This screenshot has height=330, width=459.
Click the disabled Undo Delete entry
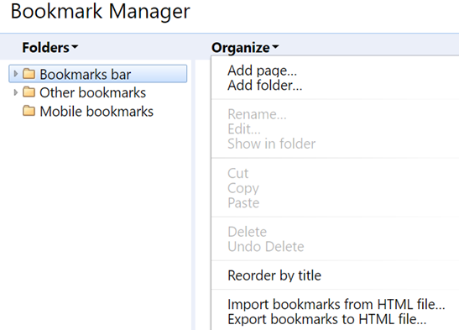[266, 247]
